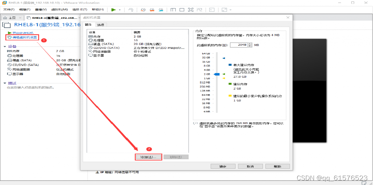Click the revert to snapshot toolbar icon
The height and width of the screenshot is (185, 373).
pos(152,10)
